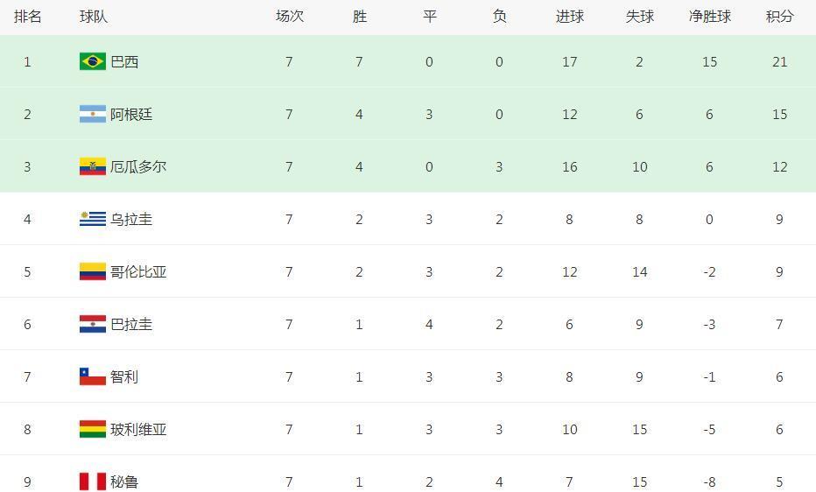Screen dimensions: 816x492
Task: Click the 进球 column header
Action: tap(569, 16)
